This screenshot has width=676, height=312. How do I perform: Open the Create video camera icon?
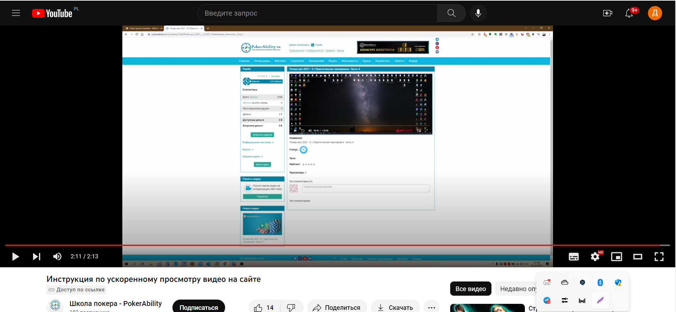coord(608,13)
